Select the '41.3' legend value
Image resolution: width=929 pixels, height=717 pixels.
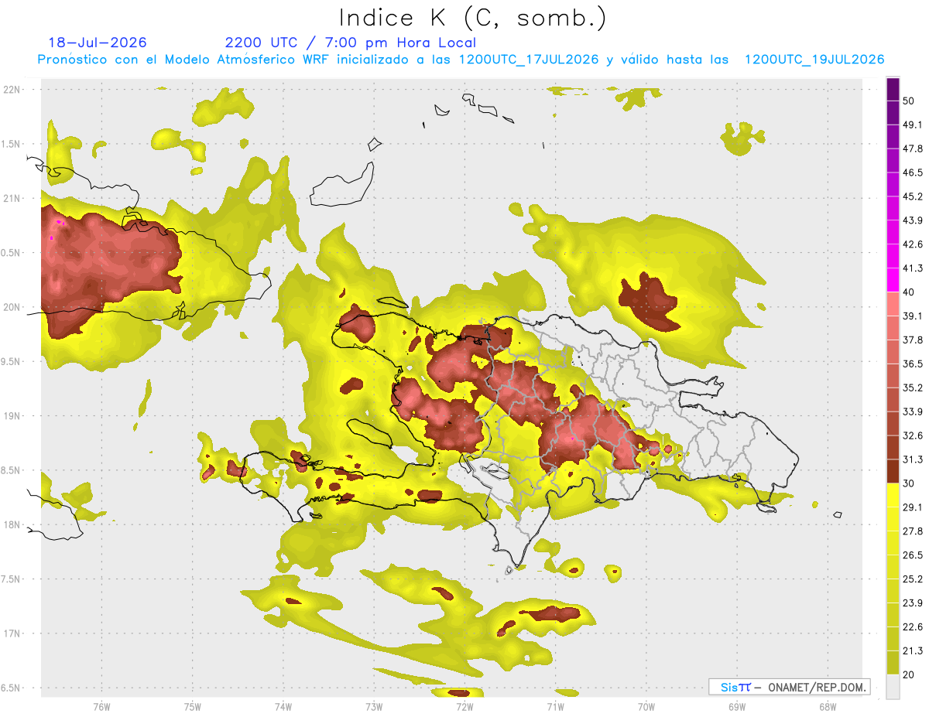point(913,268)
